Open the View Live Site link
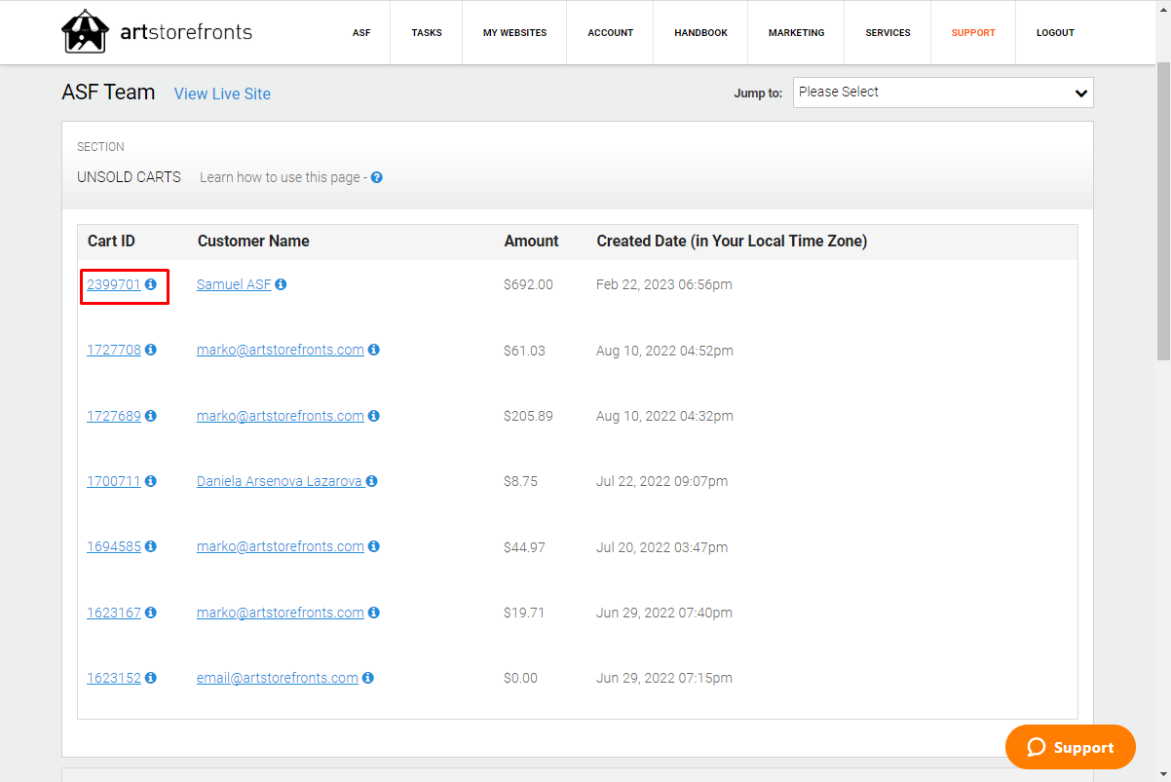The width and height of the screenshot is (1171, 782). pyautogui.click(x=222, y=93)
